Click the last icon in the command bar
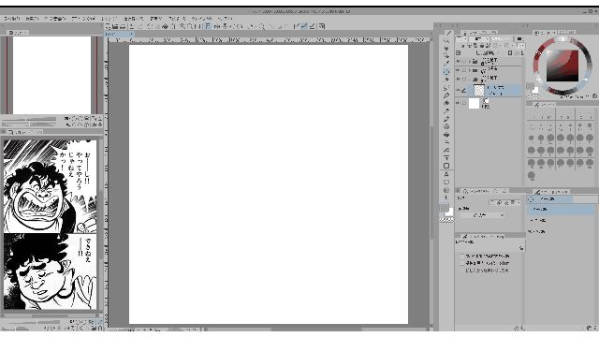Screen dimensions: 599x337 click(x=322, y=26)
